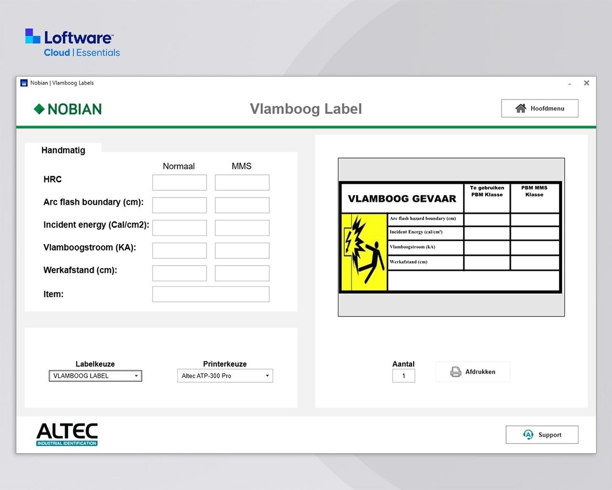Select the Handmatig tab
Viewport: 612px width, 490px height.
[x=63, y=150]
